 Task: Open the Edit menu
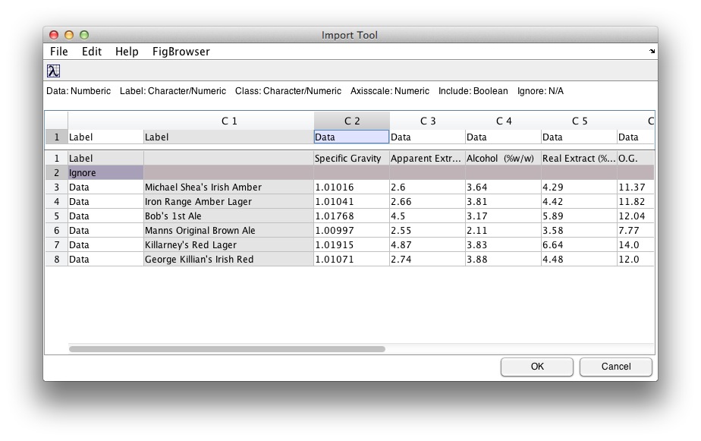92,52
